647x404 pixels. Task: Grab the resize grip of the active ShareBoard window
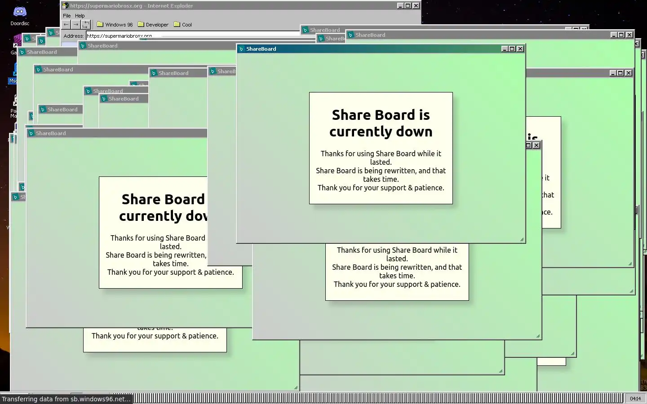pyautogui.click(x=522, y=240)
